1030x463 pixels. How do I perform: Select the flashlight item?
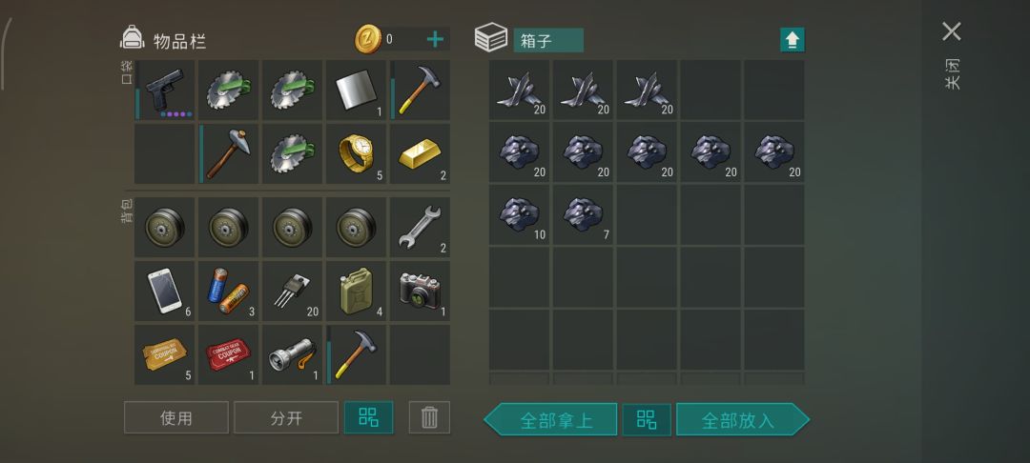[293, 354]
